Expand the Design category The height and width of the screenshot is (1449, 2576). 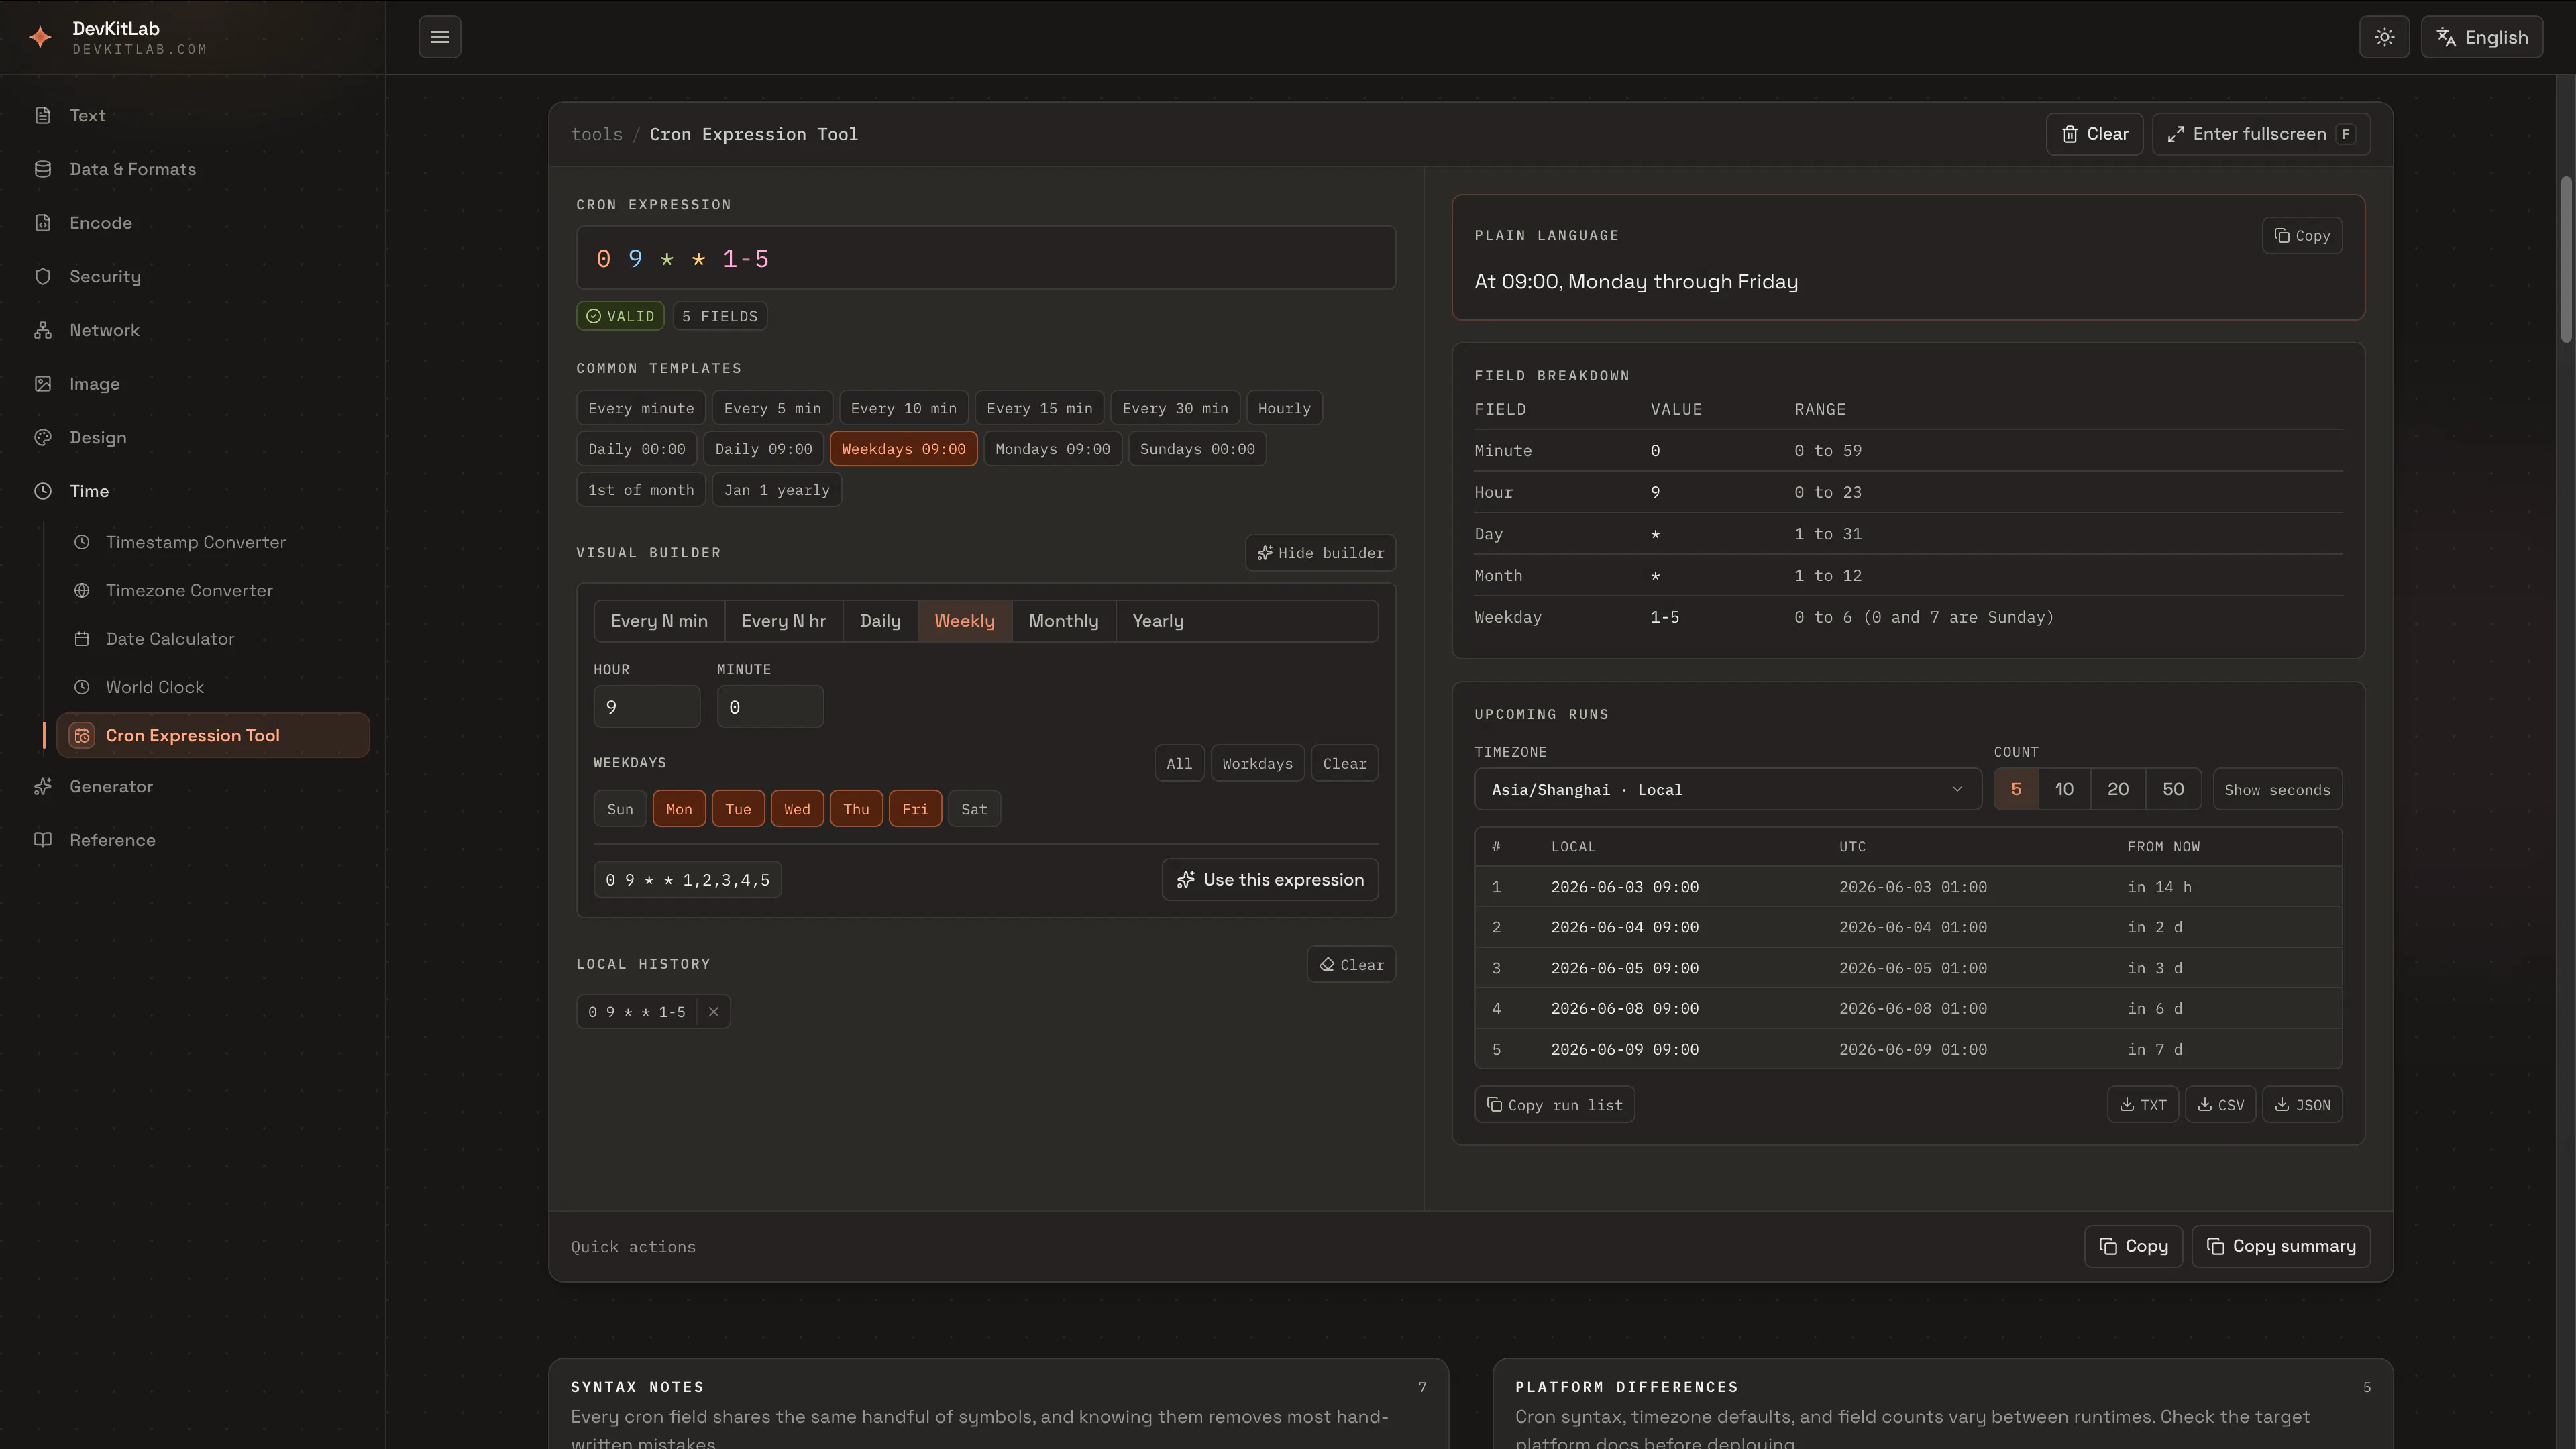193,437
